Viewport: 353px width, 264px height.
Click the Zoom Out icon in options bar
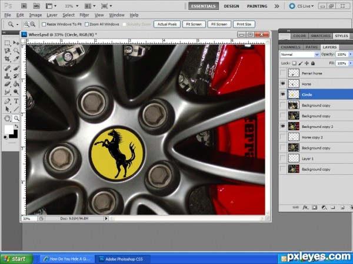tap(32, 24)
